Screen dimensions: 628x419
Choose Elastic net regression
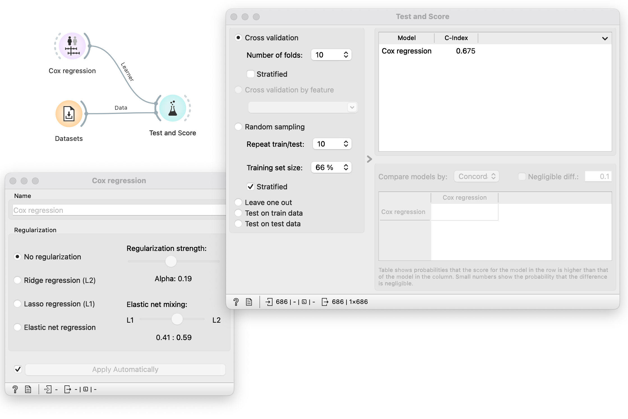click(x=17, y=327)
